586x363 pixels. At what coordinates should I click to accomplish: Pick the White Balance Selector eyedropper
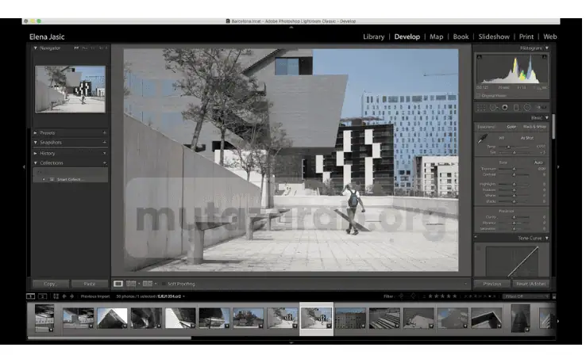481,139
